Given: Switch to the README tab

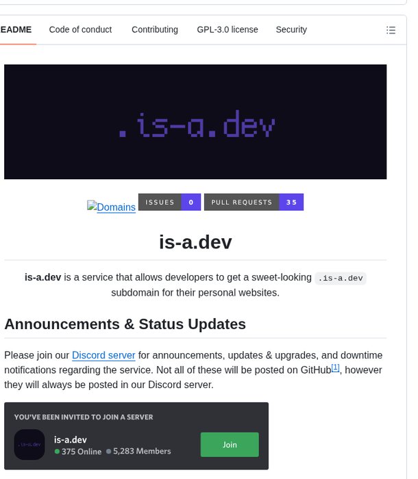Looking at the screenshot, I should point(16,29).
